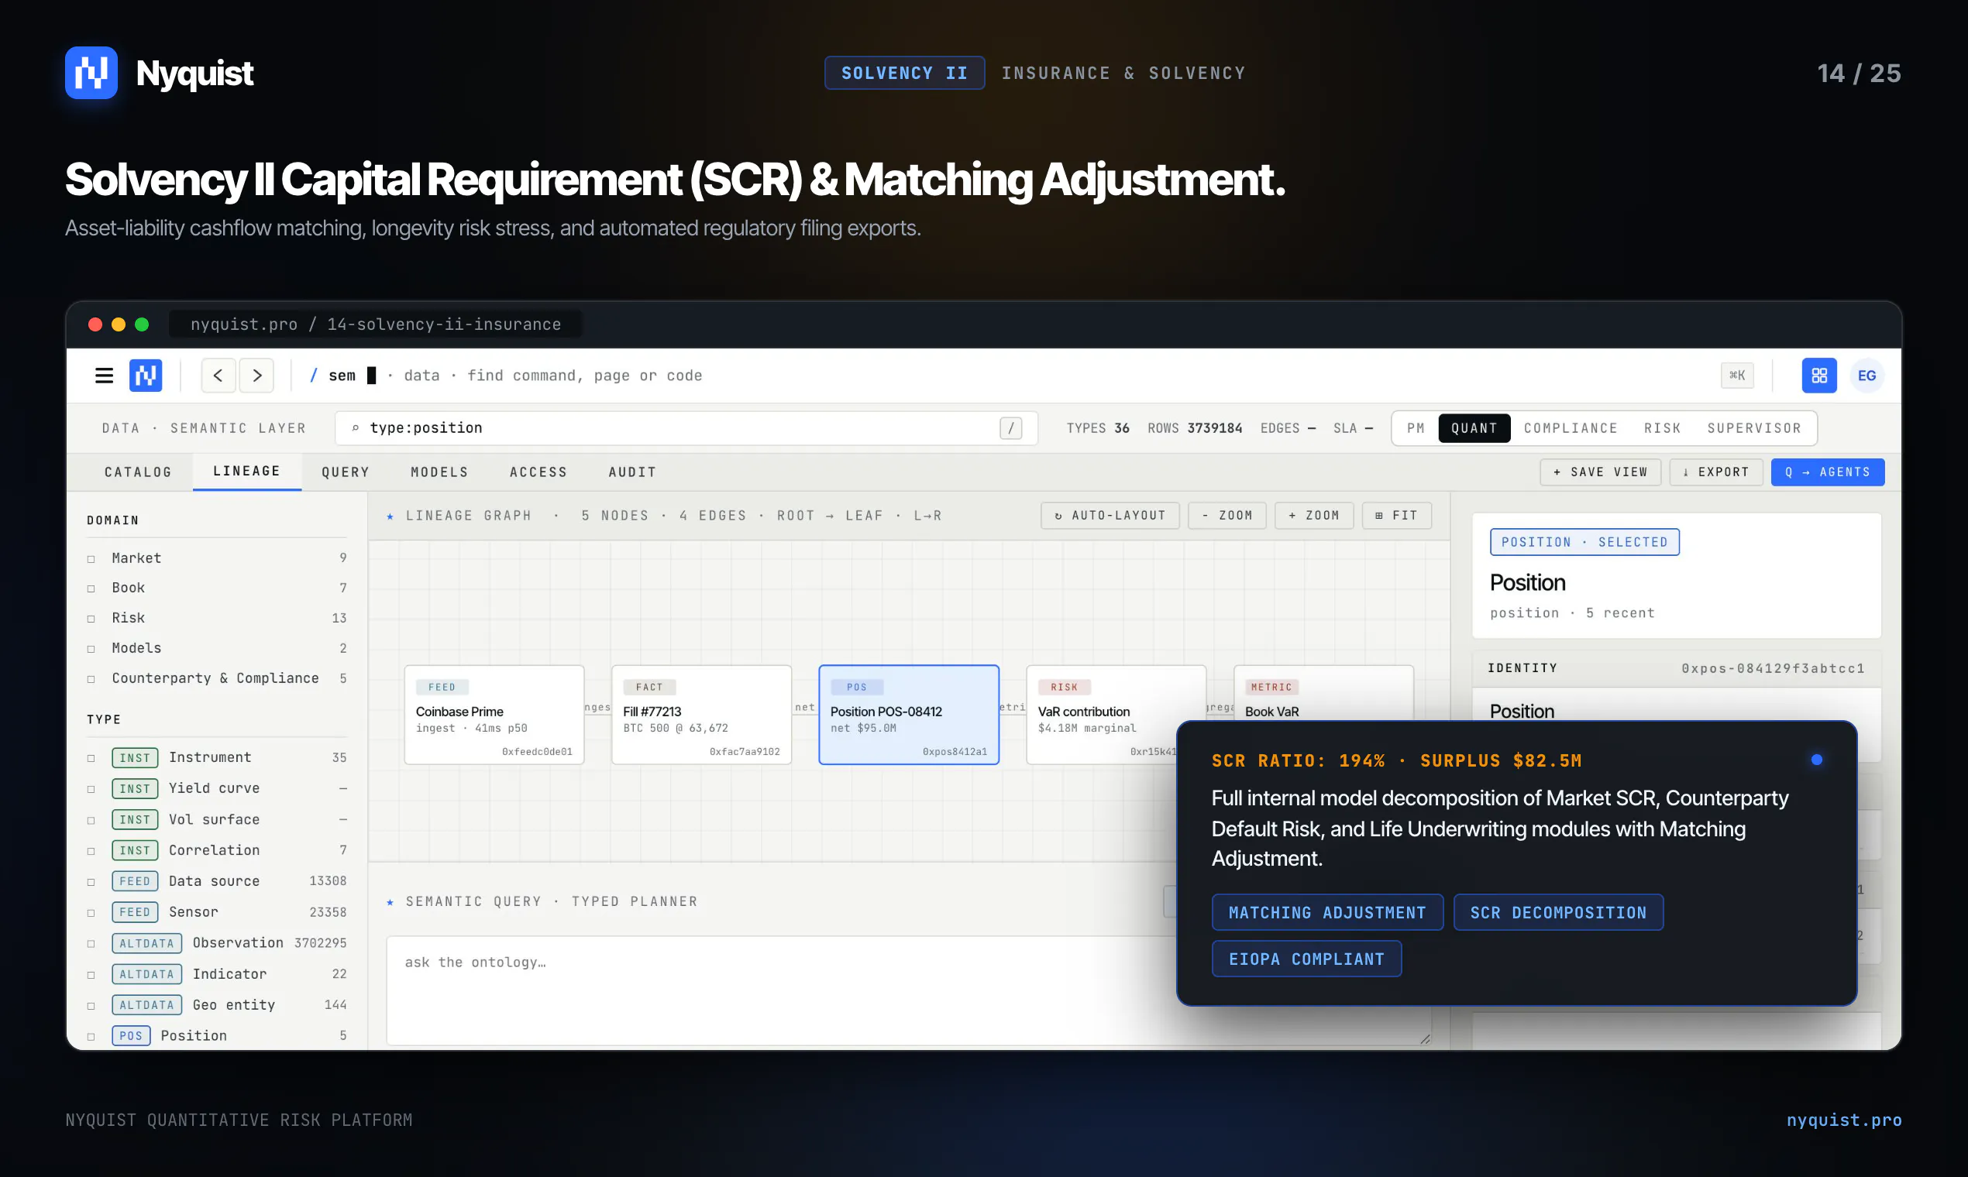This screenshot has width=1968, height=1177.
Task: Click the star icon beside Lineage Graph
Action: coord(390,516)
